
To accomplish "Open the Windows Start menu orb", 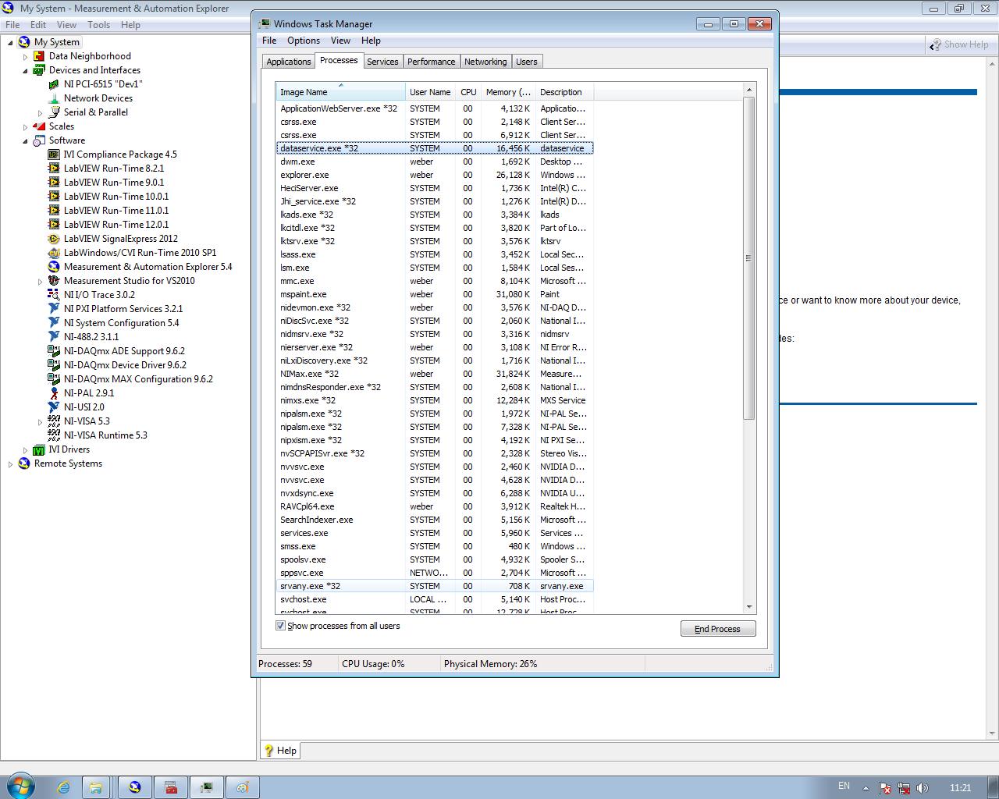I will (20, 787).
